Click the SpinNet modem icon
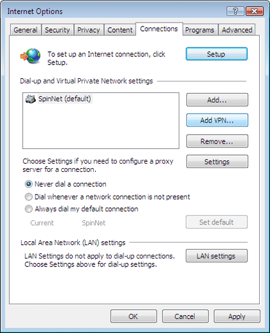 click(30, 99)
